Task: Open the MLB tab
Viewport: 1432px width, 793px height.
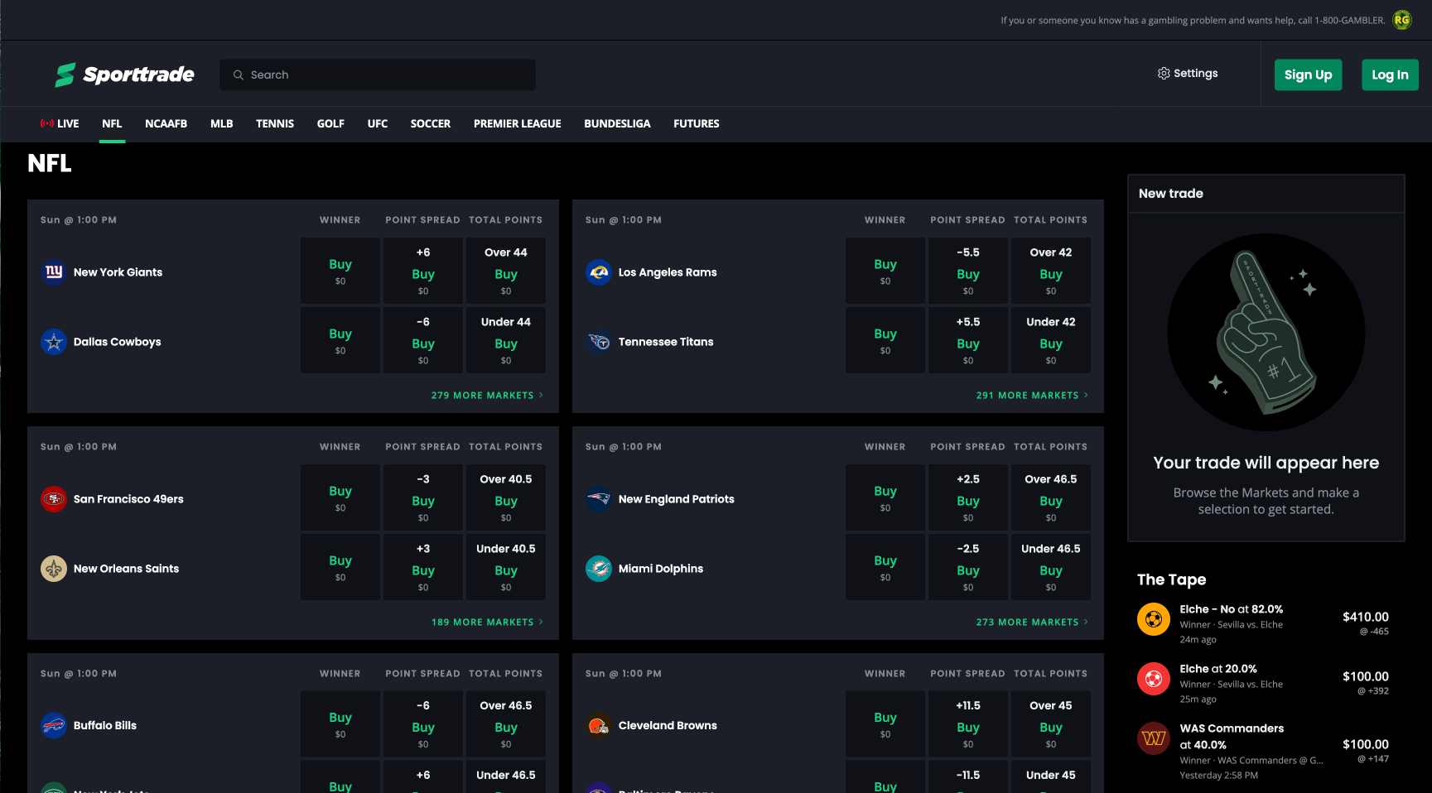Action: coord(221,123)
